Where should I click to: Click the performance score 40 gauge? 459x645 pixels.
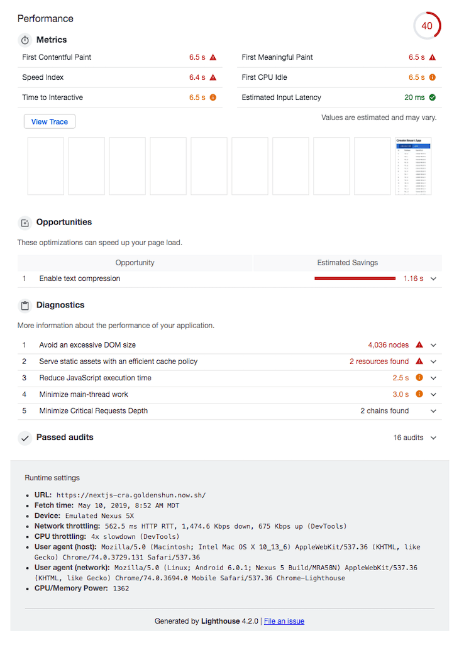427,26
